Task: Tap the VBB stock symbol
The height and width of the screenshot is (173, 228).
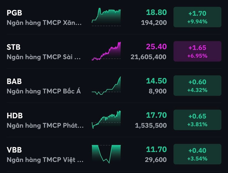Action: [14, 150]
